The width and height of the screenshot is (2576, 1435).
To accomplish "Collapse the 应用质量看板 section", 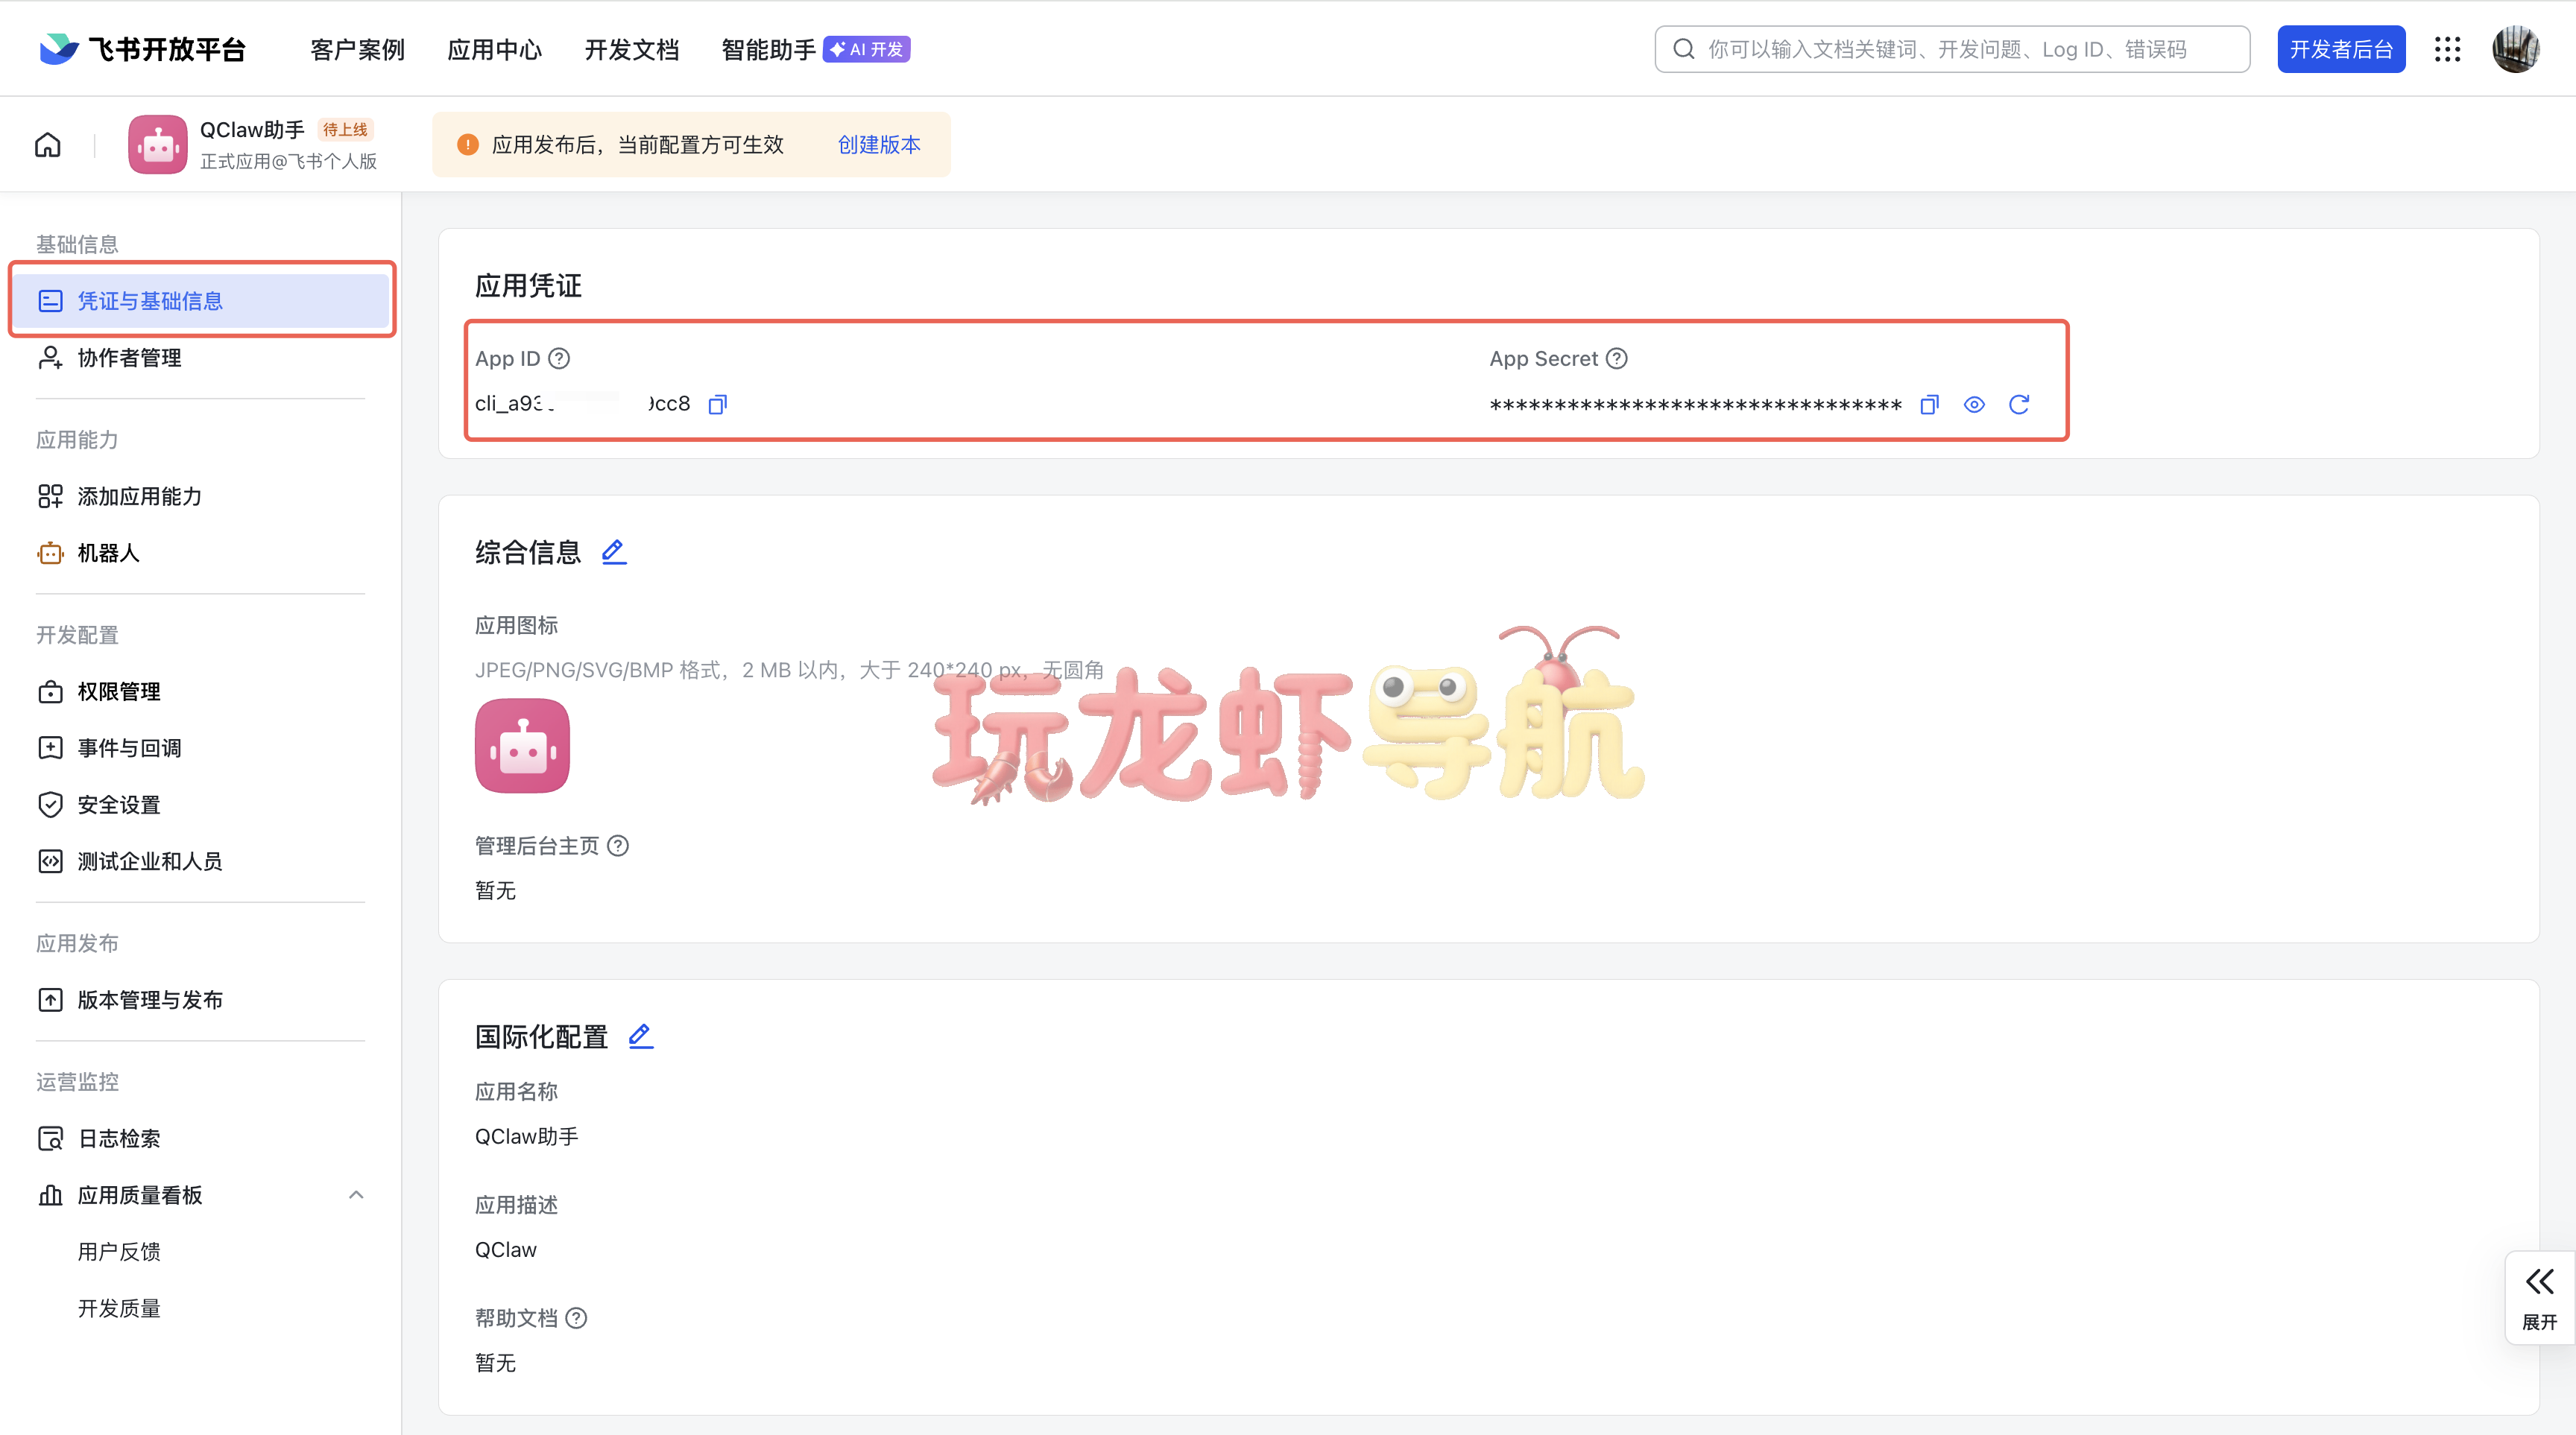I will click(356, 1195).
